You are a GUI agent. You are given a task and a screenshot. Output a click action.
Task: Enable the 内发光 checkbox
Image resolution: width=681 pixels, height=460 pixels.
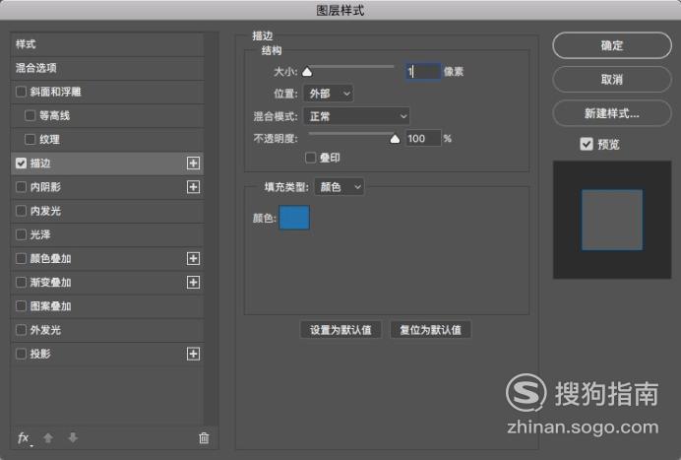pos(21,211)
